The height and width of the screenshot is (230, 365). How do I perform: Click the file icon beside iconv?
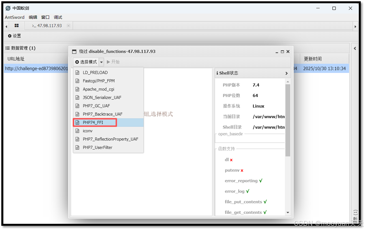(78, 131)
